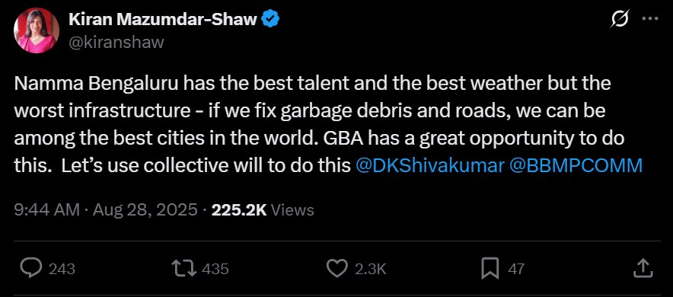Like the post with the heart icon

(x=337, y=269)
